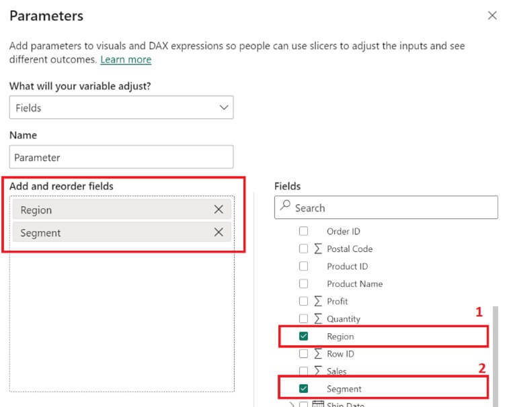Check the Profit checkbox
The height and width of the screenshot is (407, 507).
[x=303, y=301]
